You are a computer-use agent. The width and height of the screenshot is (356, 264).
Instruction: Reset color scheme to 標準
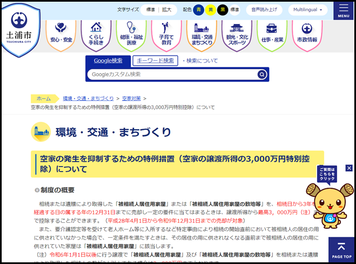tap(235, 10)
